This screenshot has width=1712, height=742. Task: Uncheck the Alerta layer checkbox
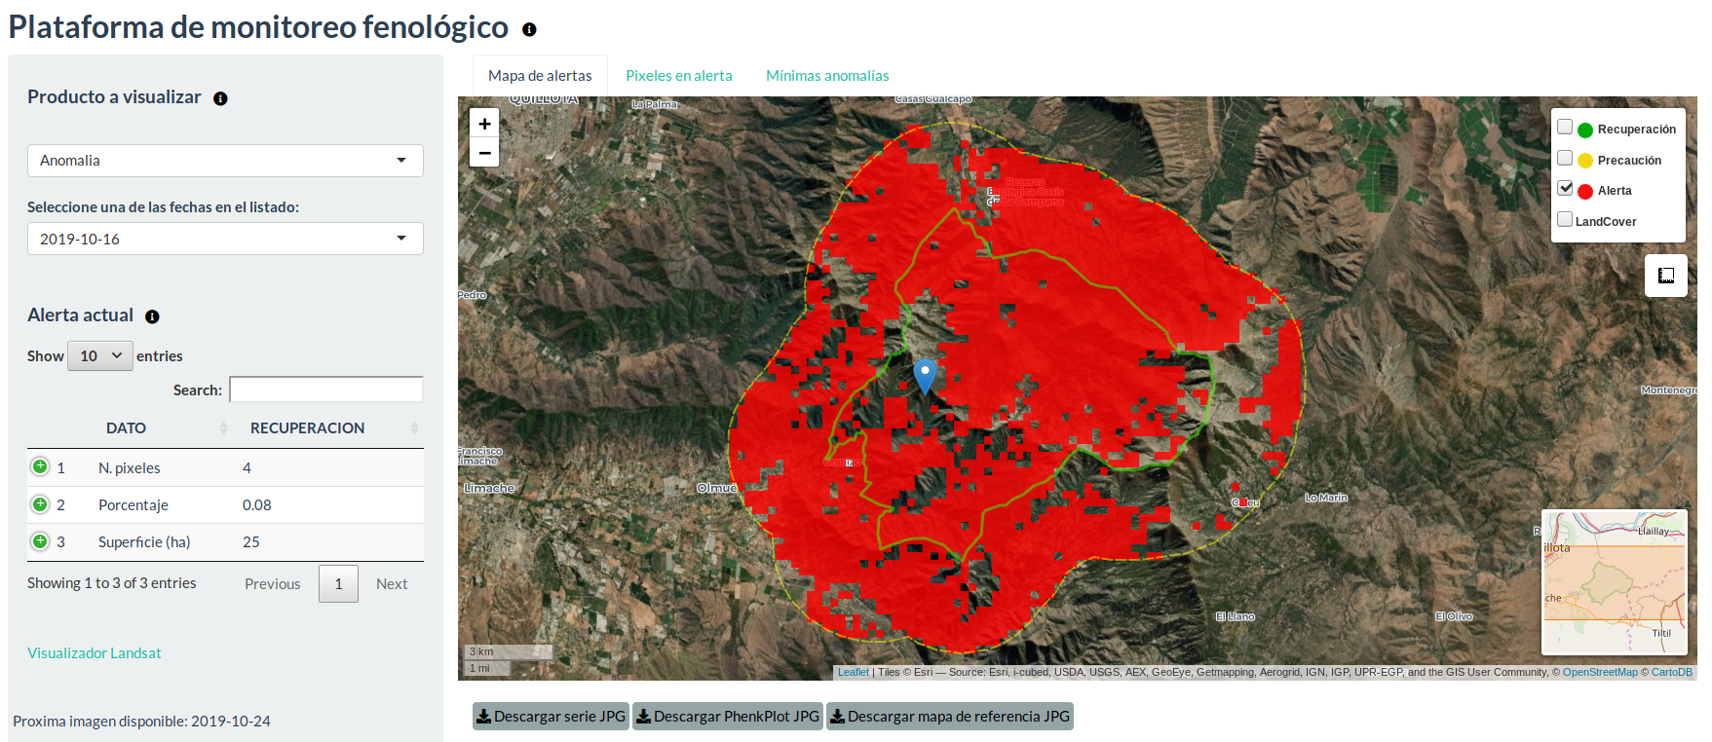coord(1565,189)
